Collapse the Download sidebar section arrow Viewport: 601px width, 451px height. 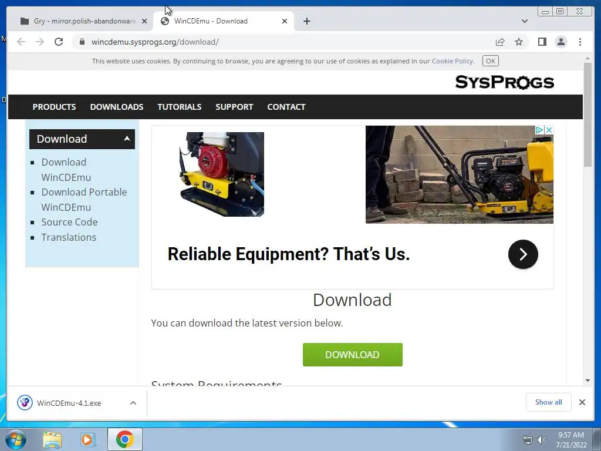(x=127, y=139)
